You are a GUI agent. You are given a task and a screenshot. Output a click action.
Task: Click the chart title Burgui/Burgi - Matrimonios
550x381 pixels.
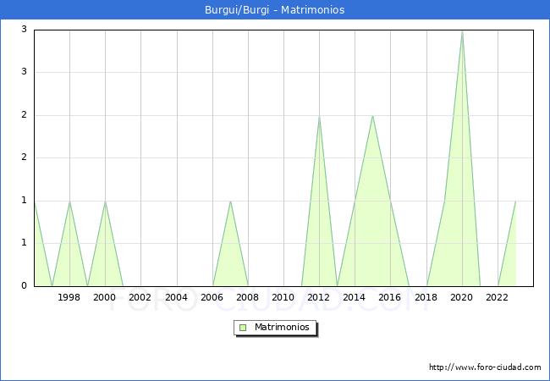275,10
